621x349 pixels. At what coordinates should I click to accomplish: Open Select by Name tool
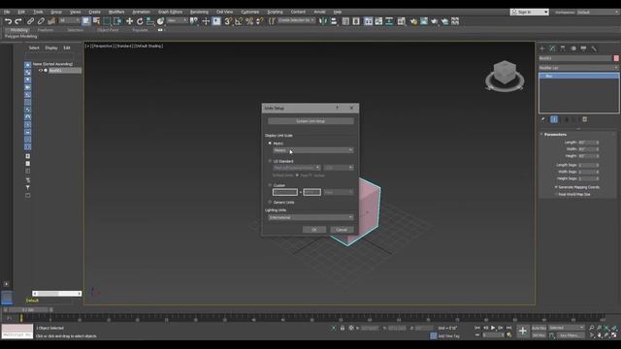click(96, 21)
